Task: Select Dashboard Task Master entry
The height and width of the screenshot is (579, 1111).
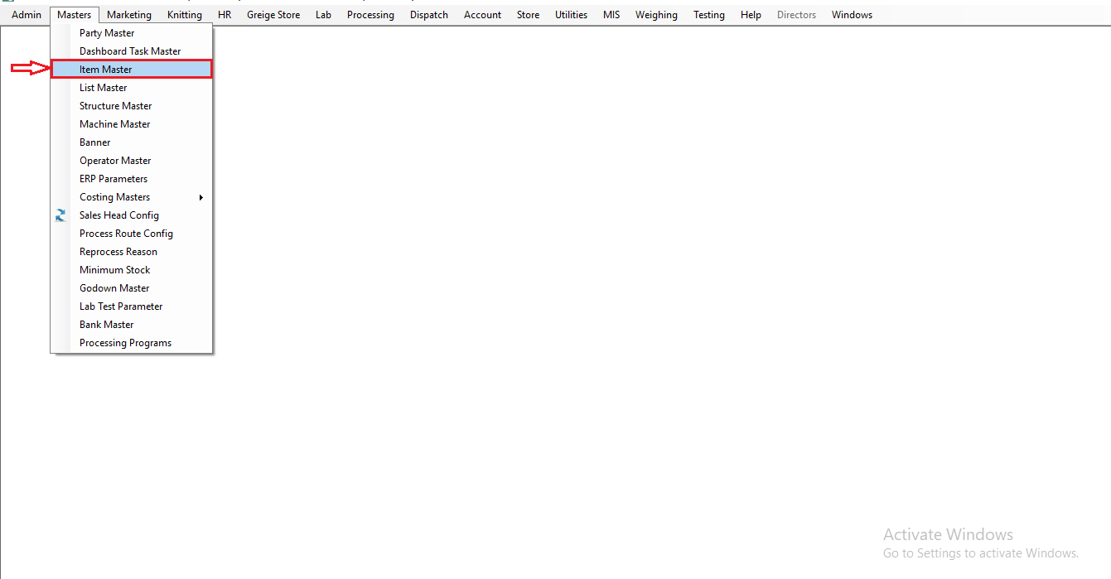Action: pos(132,51)
